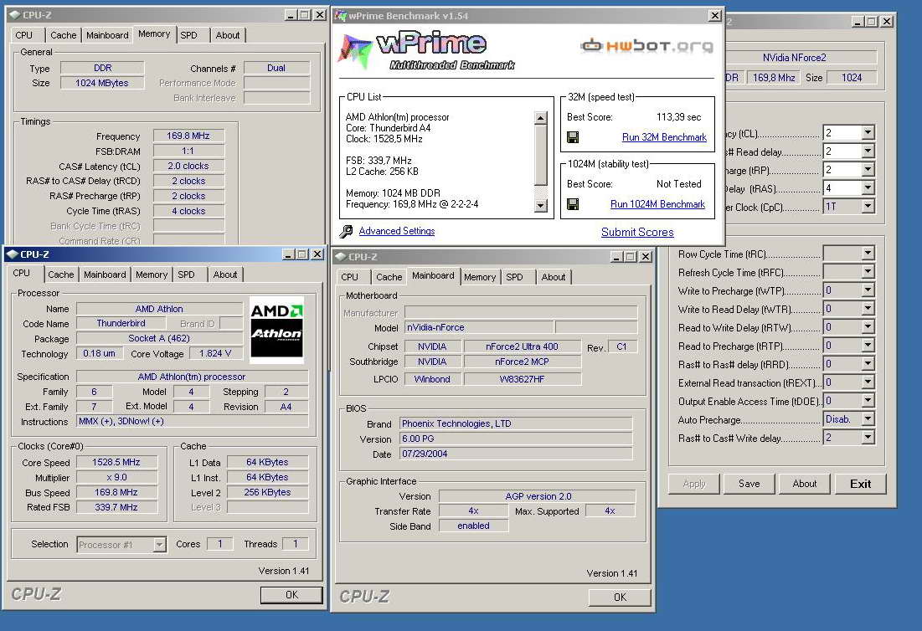Click the CPU-Z title icon in Memory window
Image resolution: width=922 pixels, height=631 pixels.
pyautogui.click(x=15, y=15)
